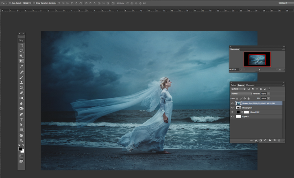Viewport: 294px width, 178px height.
Task: Select the Crop tool
Action: (21, 61)
